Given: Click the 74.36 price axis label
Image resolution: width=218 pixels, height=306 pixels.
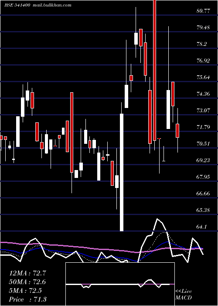Looking at the screenshot, I should point(203,94).
